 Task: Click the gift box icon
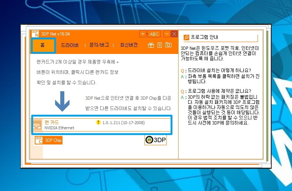pos(151,45)
